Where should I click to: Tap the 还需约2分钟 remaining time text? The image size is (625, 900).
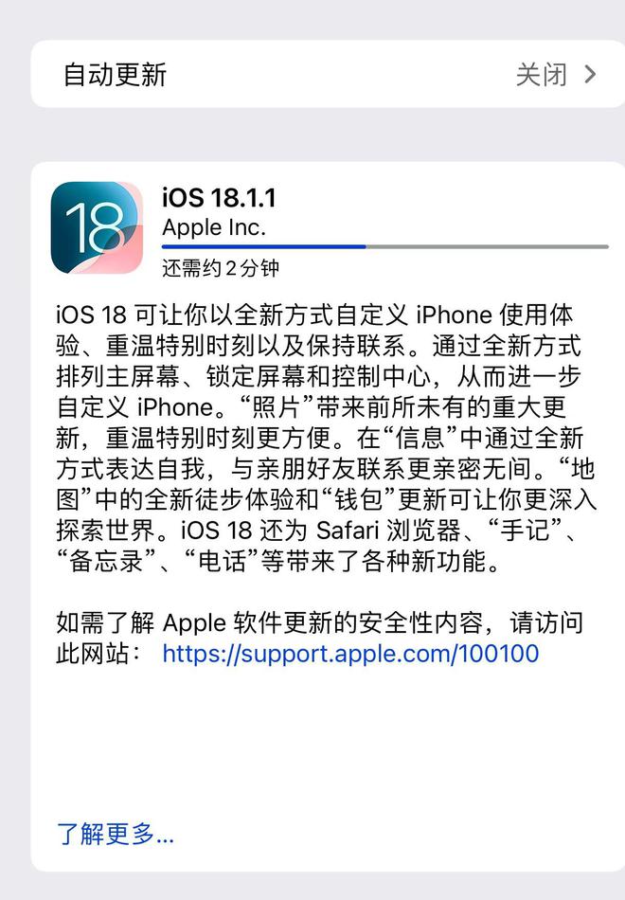pyautogui.click(x=221, y=268)
